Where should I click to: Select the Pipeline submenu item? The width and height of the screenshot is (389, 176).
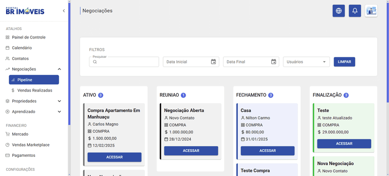tap(34, 80)
